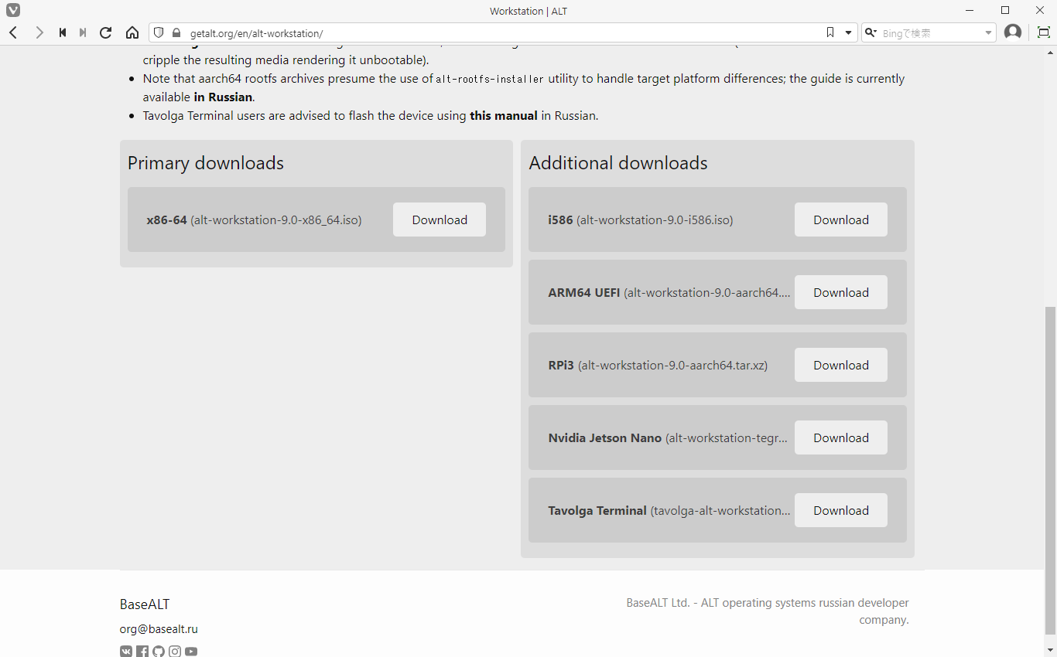Click the 'alt-workstation-9.0-i586.iso' filename text
The height and width of the screenshot is (657, 1057).
point(655,220)
